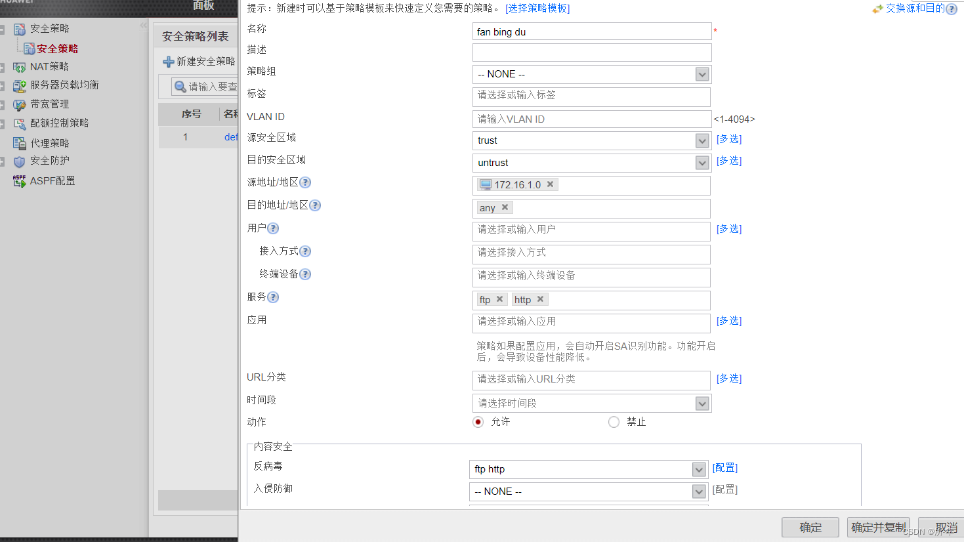The width and height of the screenshot is (964, 542).
Task: Click the 服务器负载均衡 sidebar icon
Action: point(20,85)
